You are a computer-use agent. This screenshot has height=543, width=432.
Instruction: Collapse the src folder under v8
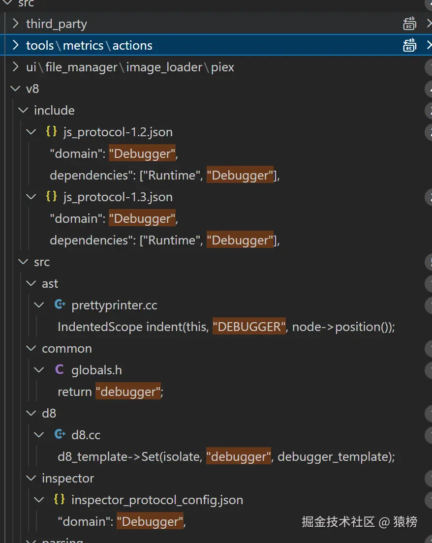23,262
